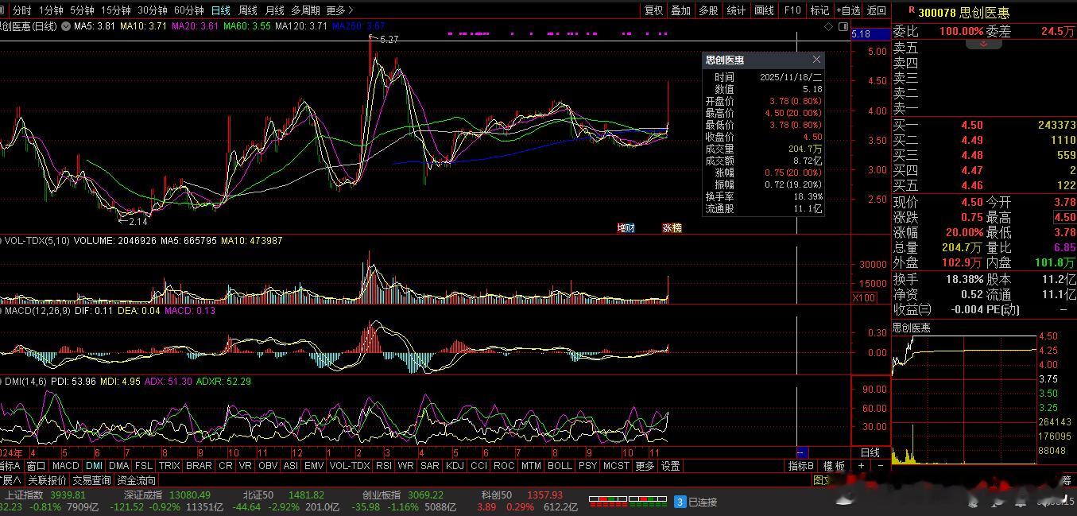This screenshot has height=516, width=1077.
Task: Expand the order book with the red chevron
Action: pyautogui.click(x=983, y=44)
